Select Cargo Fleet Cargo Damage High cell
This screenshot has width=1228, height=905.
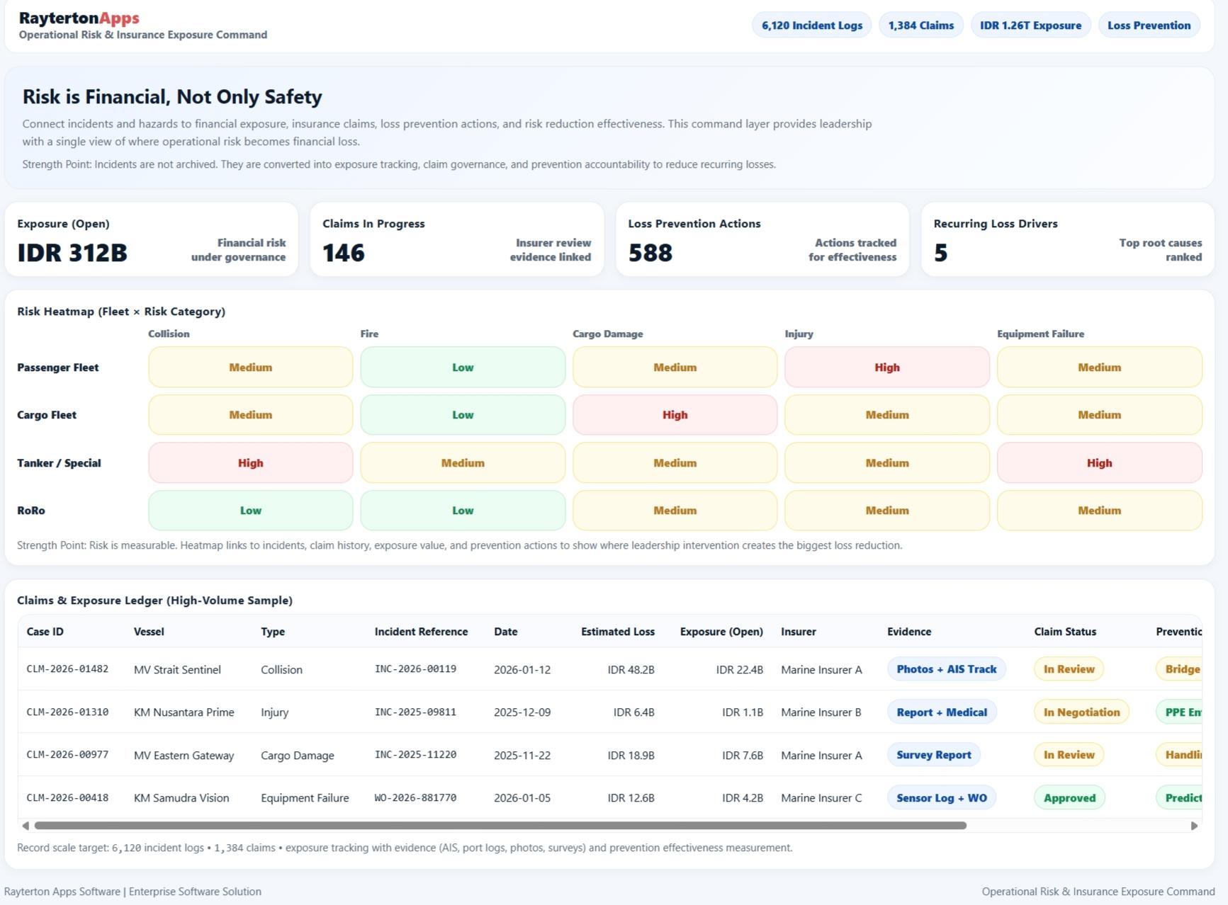click(675, 415)
